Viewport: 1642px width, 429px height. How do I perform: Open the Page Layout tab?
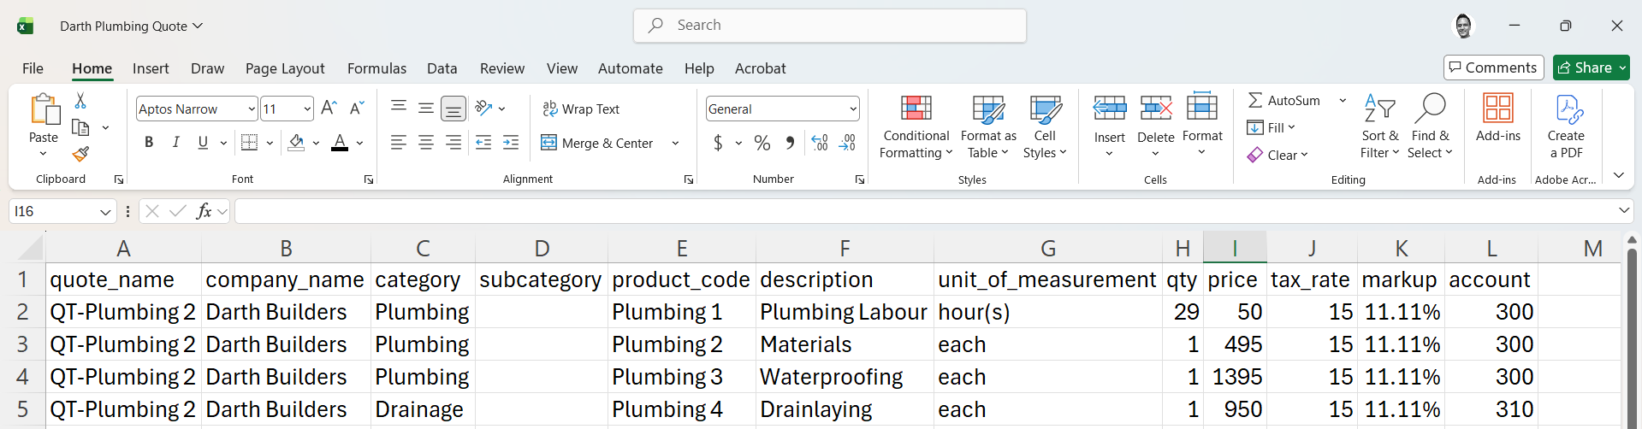coord(284,68)
